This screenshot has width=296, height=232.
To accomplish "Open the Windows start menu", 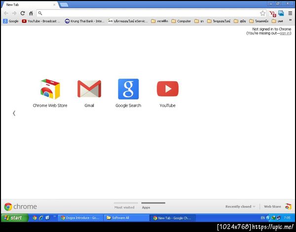I will tap(15, 218).
